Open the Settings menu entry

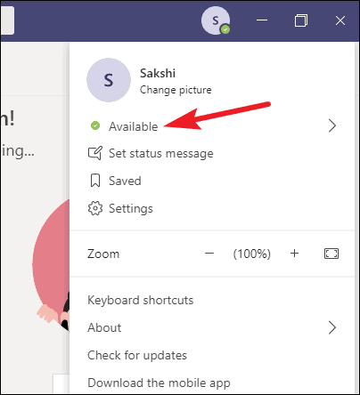212,208
